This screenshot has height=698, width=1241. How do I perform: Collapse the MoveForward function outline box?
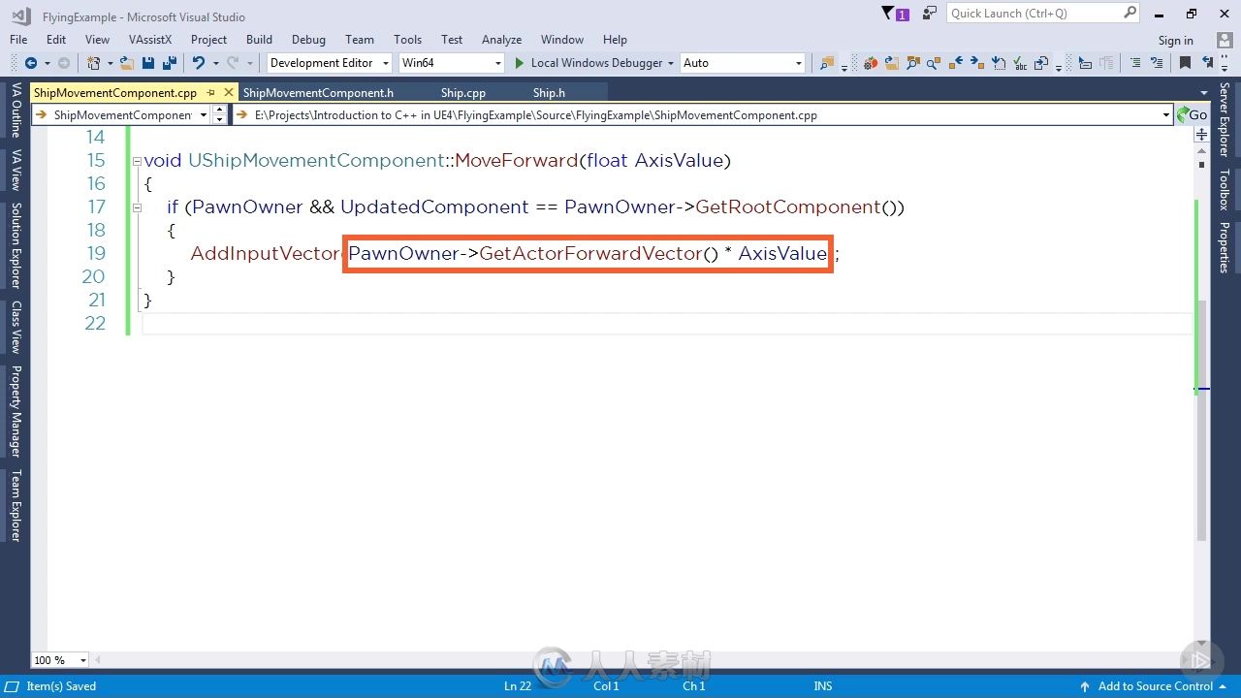click(137, 161)
